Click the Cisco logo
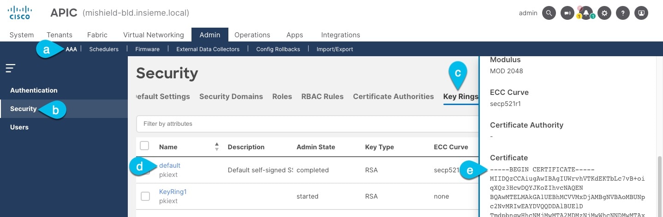The width and height of the screenshot is (663, 217). click(21, 12)
